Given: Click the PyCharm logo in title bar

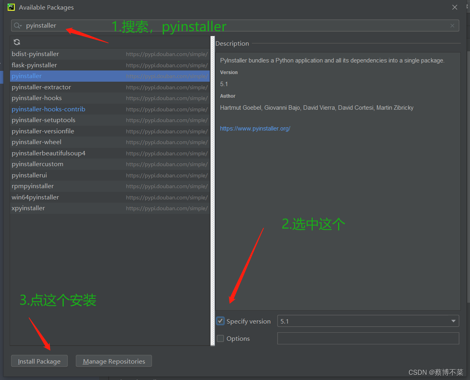Looking at the screenshot, I should pos(11,7).
